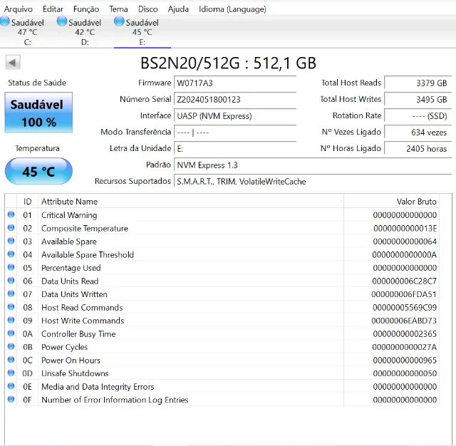This screenshot has height=446, width=456.
Task: Click the Padrão field NVM Express 1.3
Action: (x=313, y=165)
